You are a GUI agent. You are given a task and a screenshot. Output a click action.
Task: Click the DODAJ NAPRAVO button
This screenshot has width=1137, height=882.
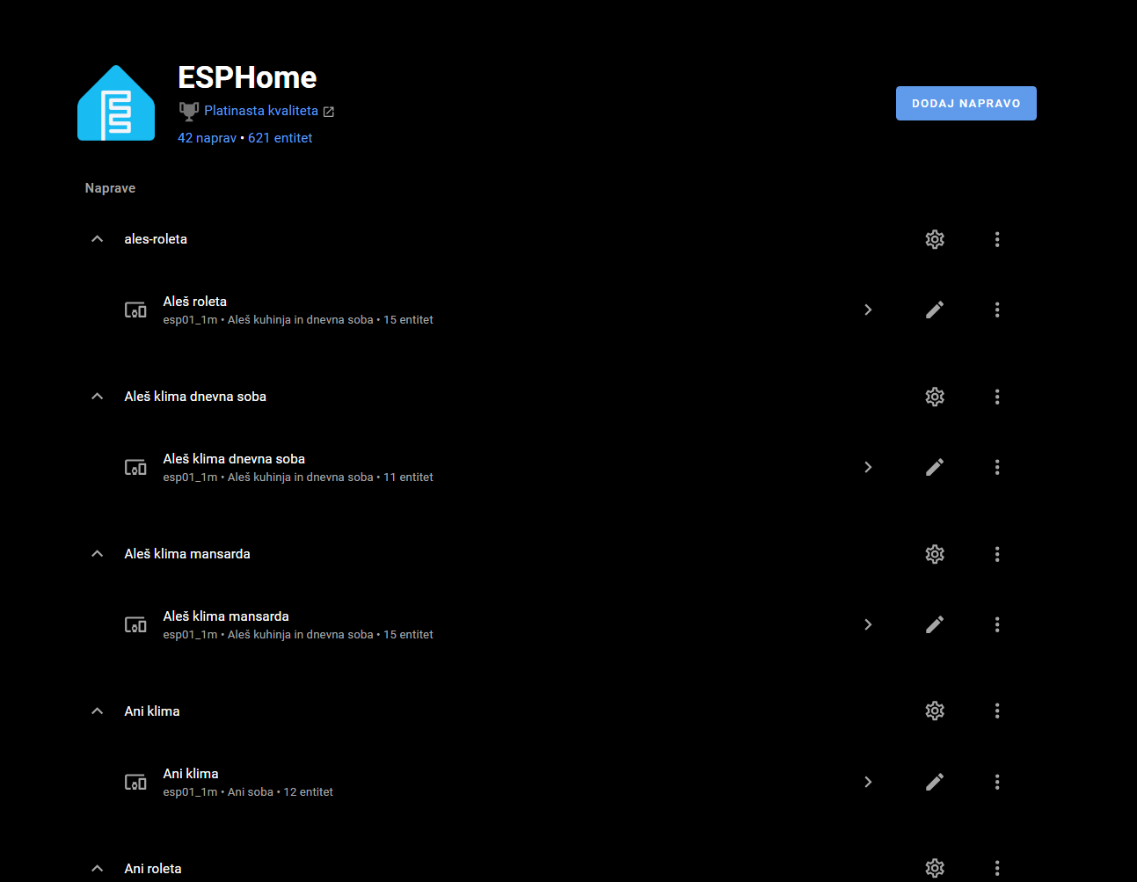click(966, 103)
